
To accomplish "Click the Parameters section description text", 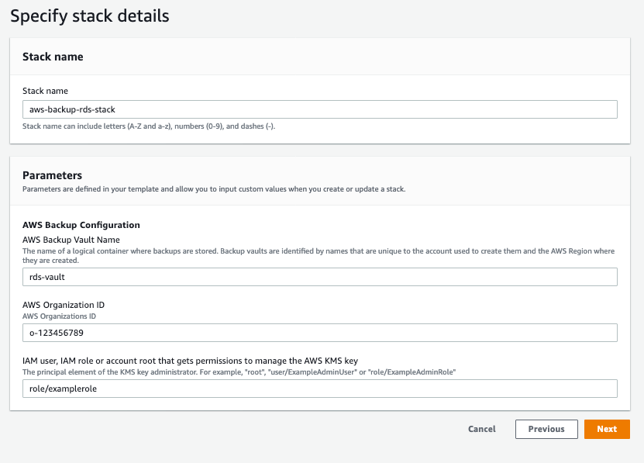I will tap(213, 188).
